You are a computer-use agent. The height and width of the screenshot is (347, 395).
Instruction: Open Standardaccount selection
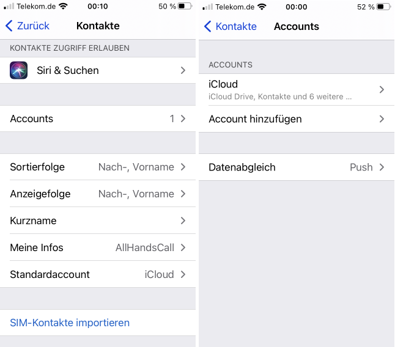pyautogui.click(x=98, y=274)
